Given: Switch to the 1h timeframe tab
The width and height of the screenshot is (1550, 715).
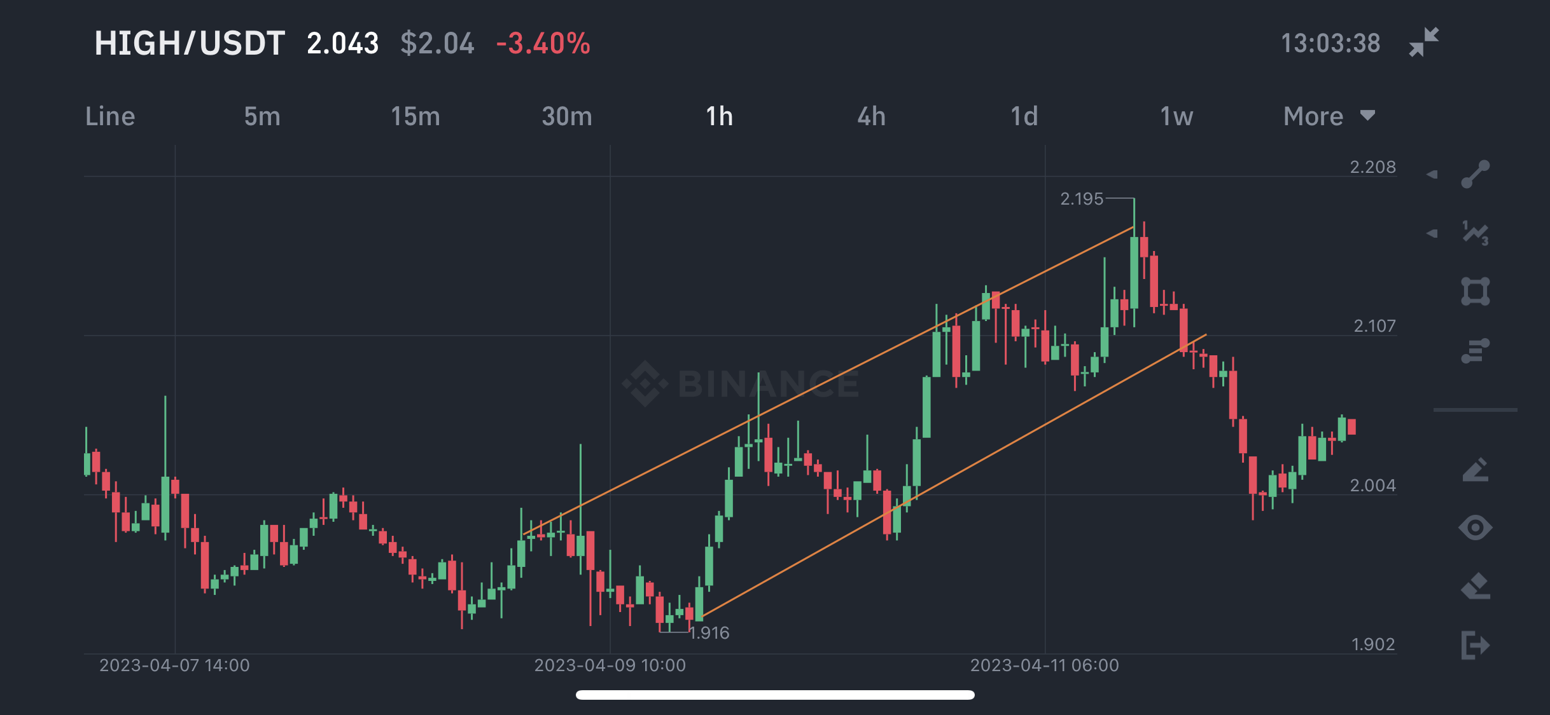Looking at the screenshot, I should tap(718, 116).
